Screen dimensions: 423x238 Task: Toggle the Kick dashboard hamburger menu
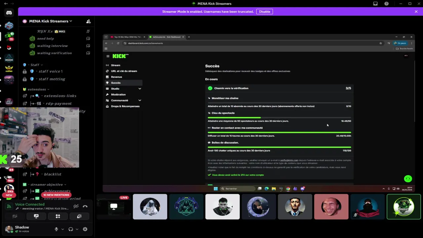coord(108,56)
